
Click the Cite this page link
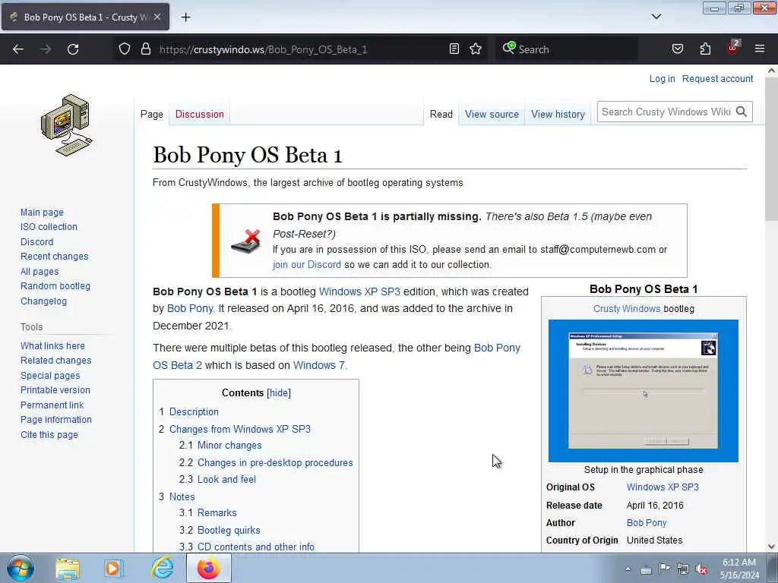49,435
